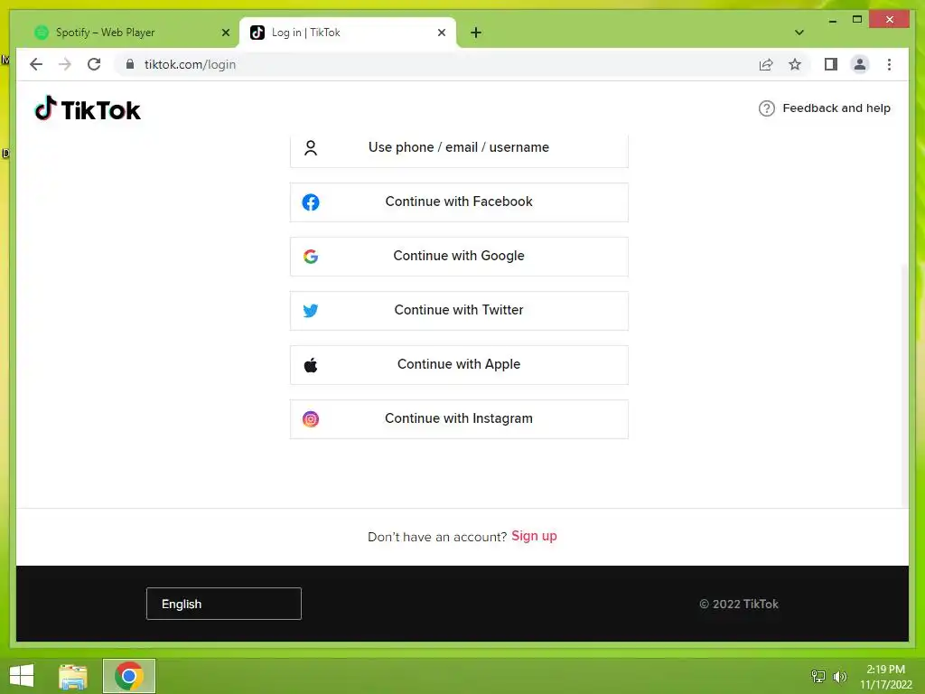Share this page via share icon
The image size is (925, 694).
766,64
